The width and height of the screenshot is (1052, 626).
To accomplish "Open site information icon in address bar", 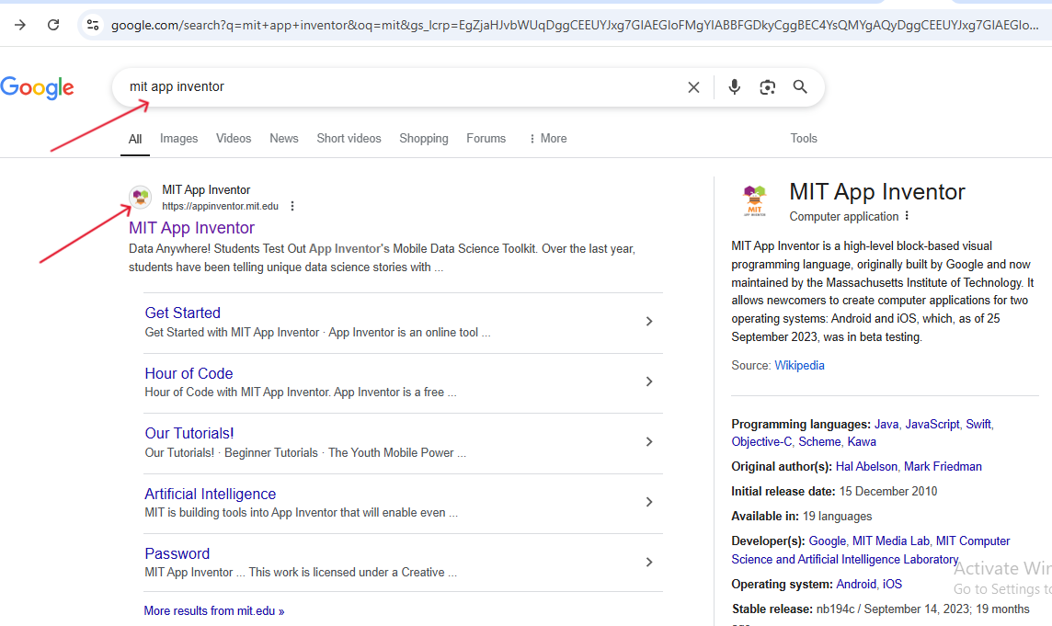I will click(x=93, y=25).
